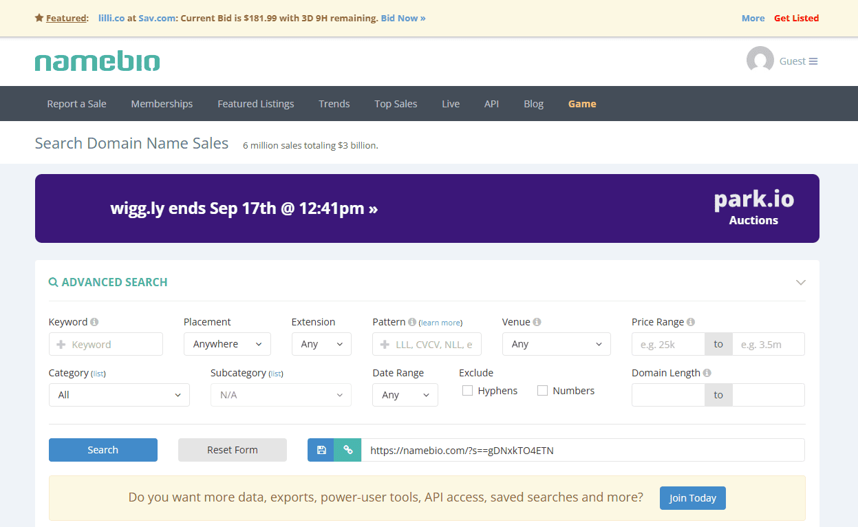Click the Price Range info icon
This screenshot has height=527, width=858.
tap(690, 322)
